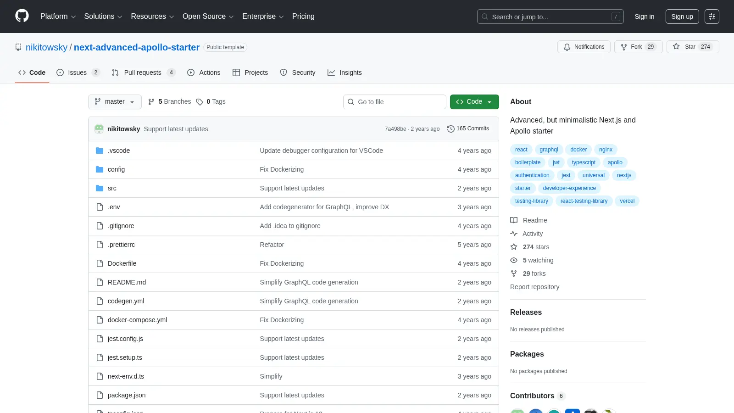The width and height of the screenshot is (734, 413).
Task: Open the master branch selector dropdown
Action: pos(115,102)
